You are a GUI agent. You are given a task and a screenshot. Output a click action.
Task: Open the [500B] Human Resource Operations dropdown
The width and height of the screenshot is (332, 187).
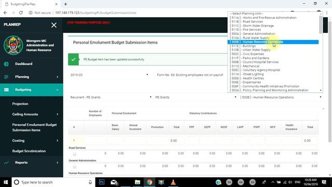(x=281, y=97)
